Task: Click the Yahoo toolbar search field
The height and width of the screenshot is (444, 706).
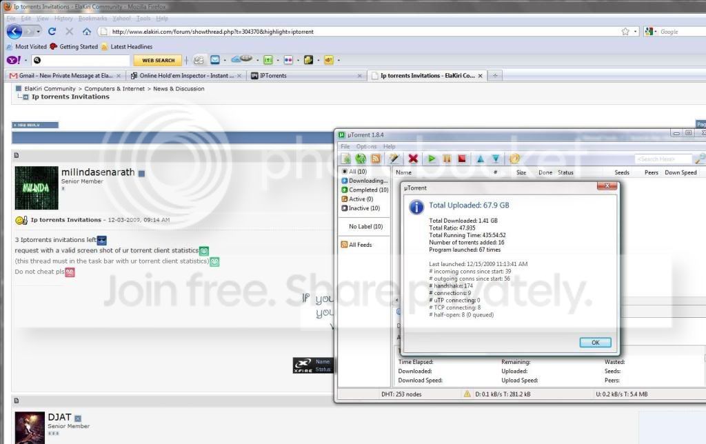Action: click(x=81, y=60)
